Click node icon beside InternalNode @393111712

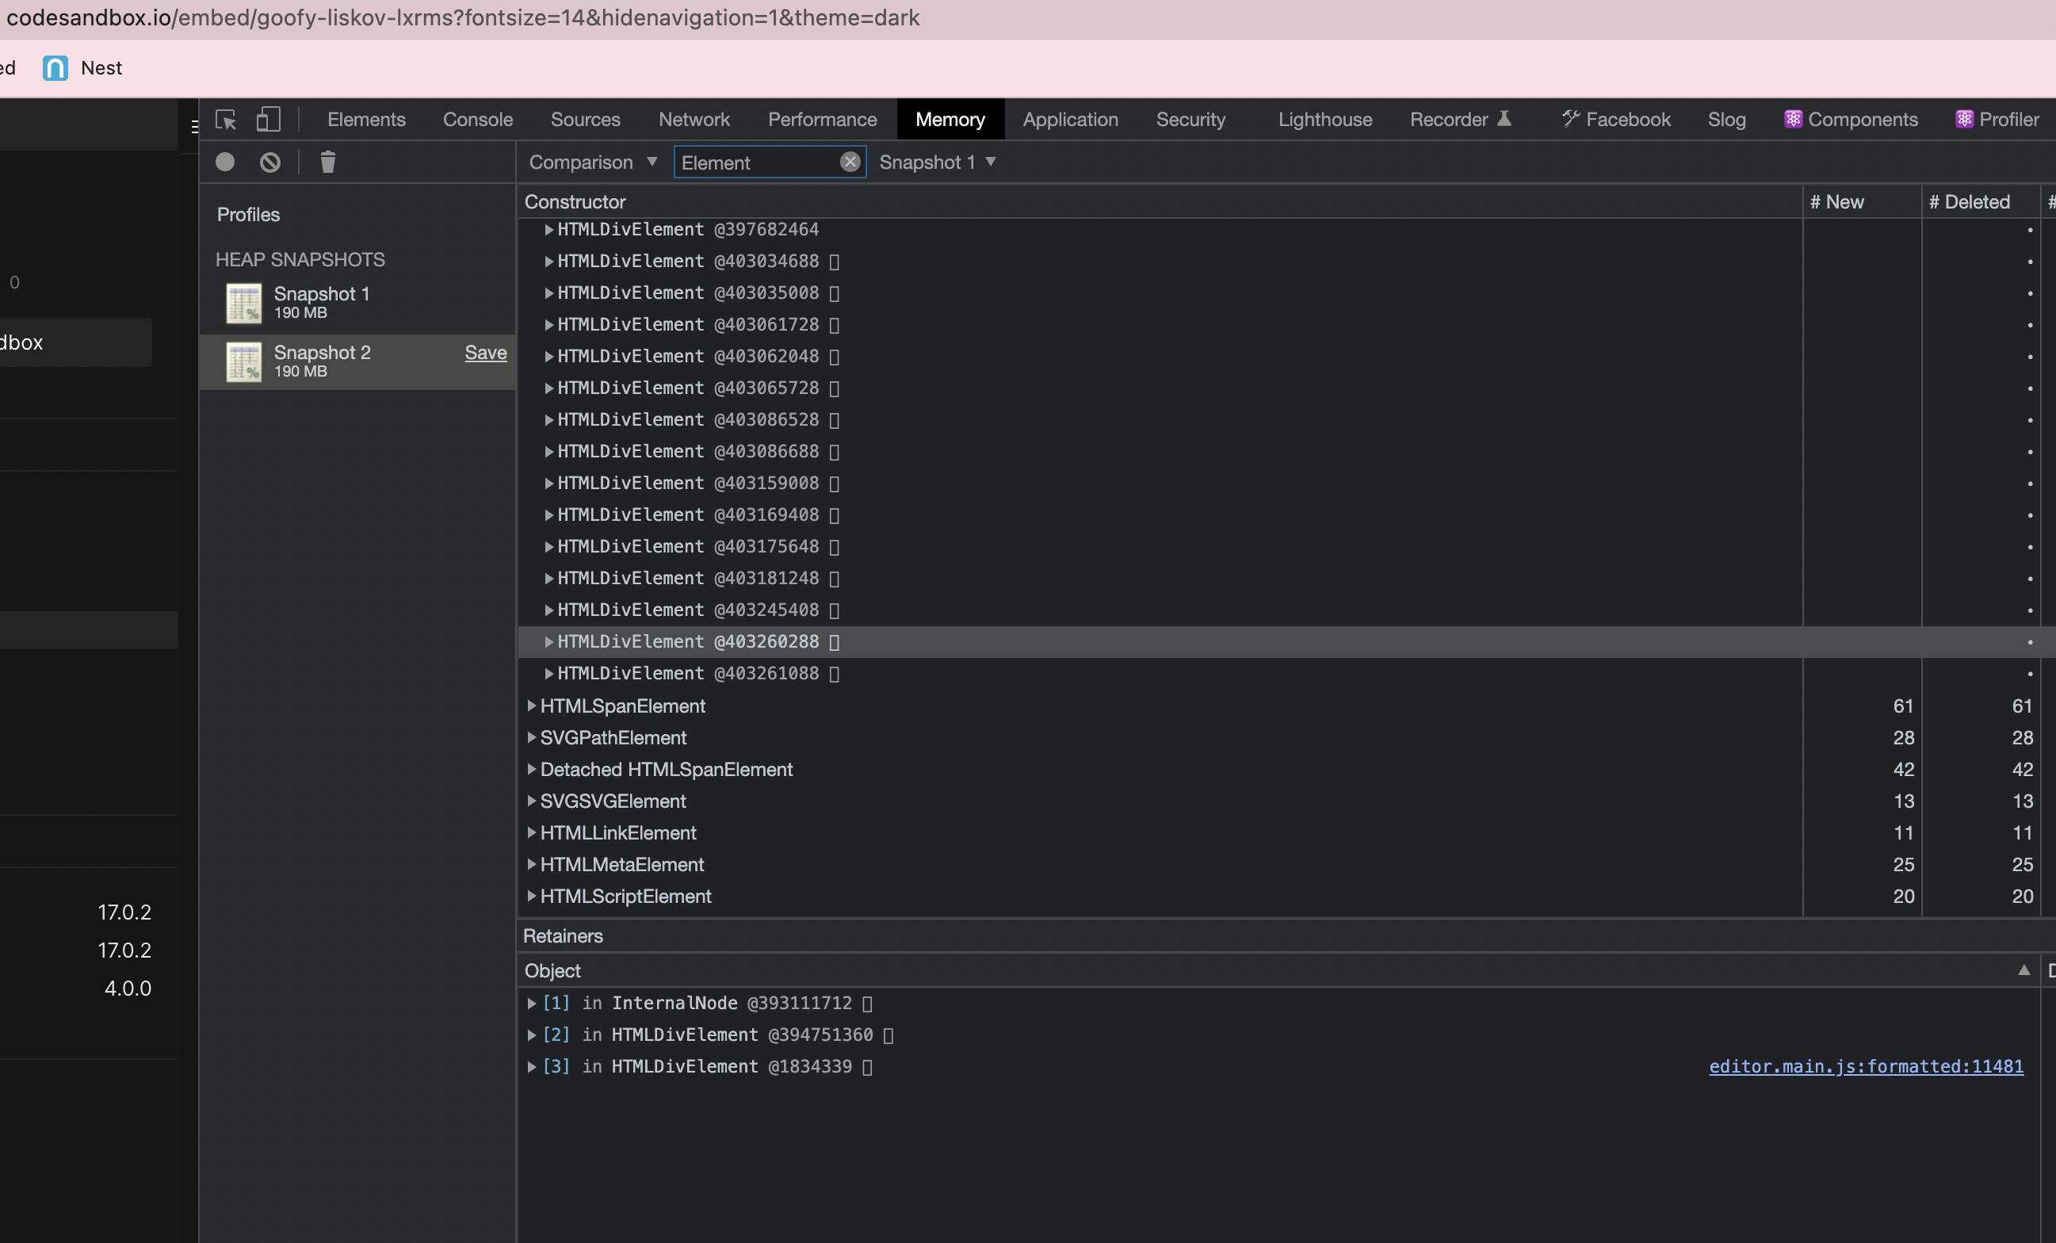(867, 1004)
